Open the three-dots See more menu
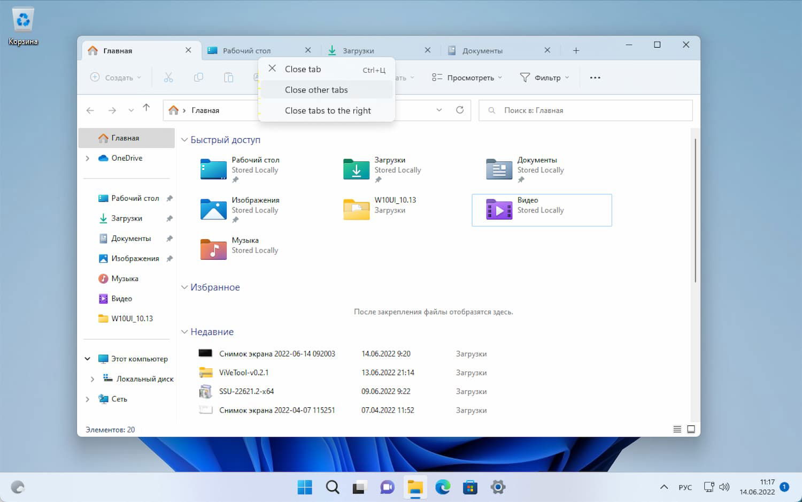802x502 pixels. click(595, 78)
